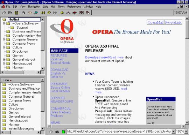Image resolution: width=189 pixels, height=135 pixels.
Task: Select Humour in the lower Title list
Action: coord(14,125)
